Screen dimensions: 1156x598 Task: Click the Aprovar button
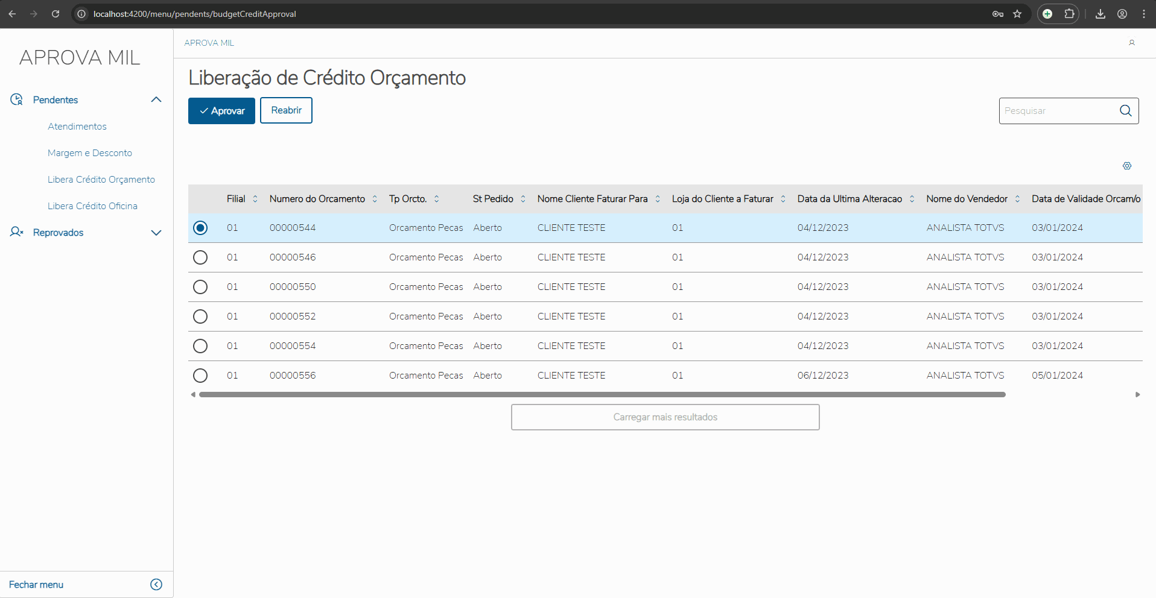pyautogui.click(x=221, y=111)
